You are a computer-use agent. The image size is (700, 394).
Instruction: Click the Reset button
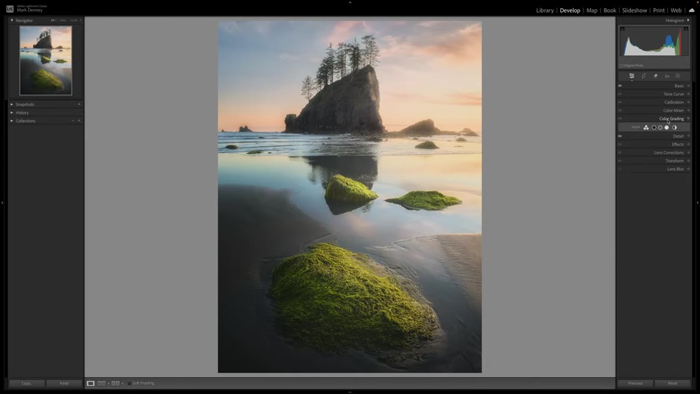click(x=673, y=384)
